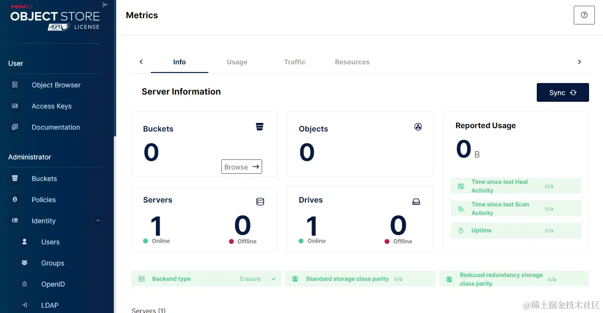Click the Server Information heading
This screenshot has height=313, width=603.
point(181,92)
